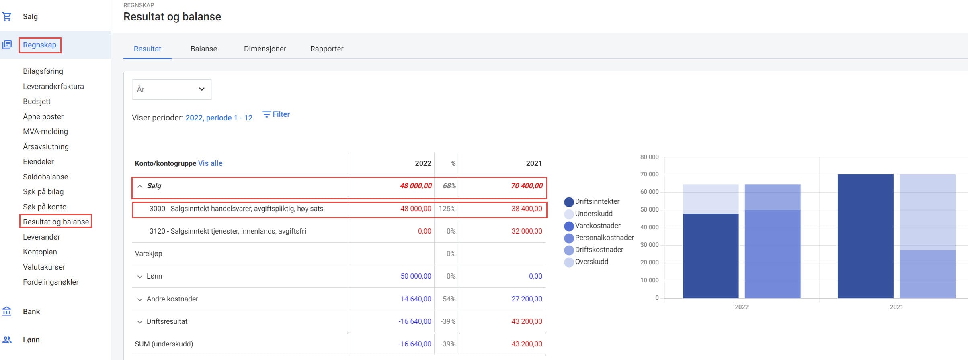Viewport: 968px width, 360px height.
Task: Expand the Lønn account group
Action: pos(140,277)
